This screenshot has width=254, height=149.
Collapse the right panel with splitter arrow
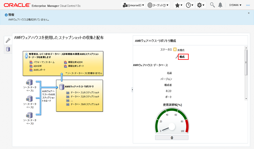tap(132, 90)
